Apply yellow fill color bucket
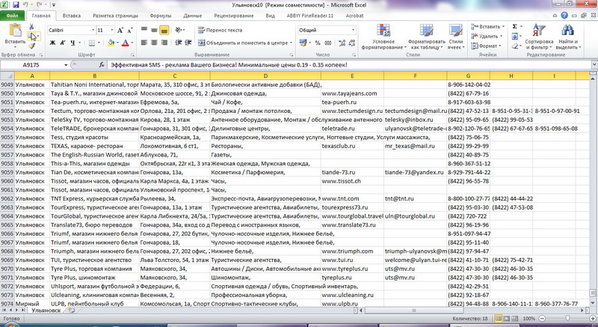The image size is (598, 327). point(111,43)
